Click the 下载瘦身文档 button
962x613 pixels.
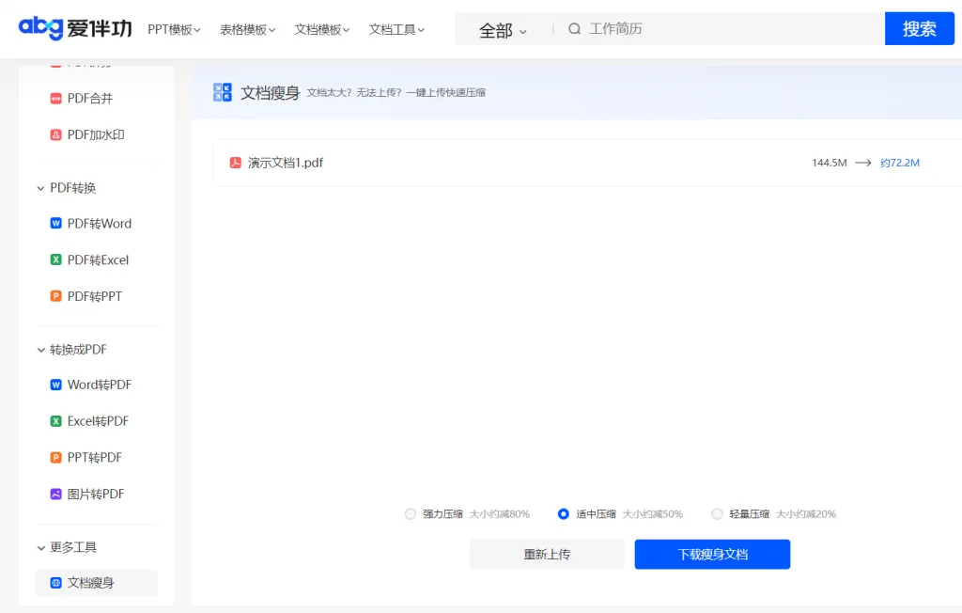[712, 555]
